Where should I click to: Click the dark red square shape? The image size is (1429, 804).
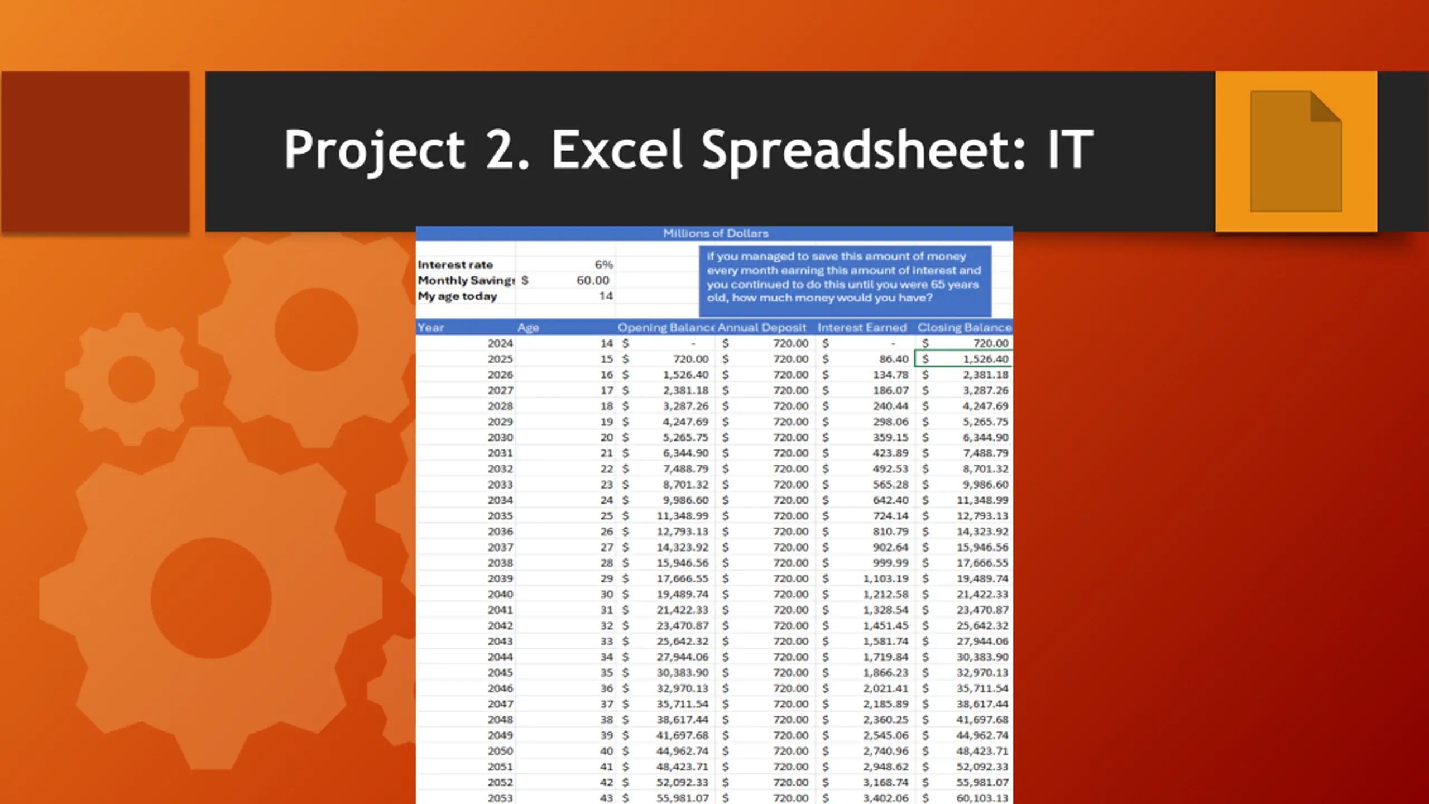click(x=95, y=151)
